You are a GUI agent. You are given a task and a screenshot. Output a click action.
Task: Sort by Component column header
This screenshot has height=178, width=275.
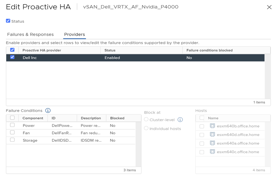tap(33, 118)
